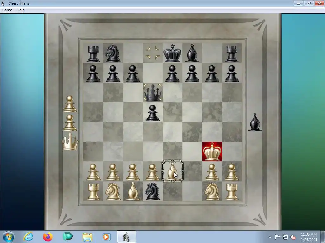Click the white pawn in front of the back-rank bishop
Screen dimensions: 325x243
click(133, 172)
